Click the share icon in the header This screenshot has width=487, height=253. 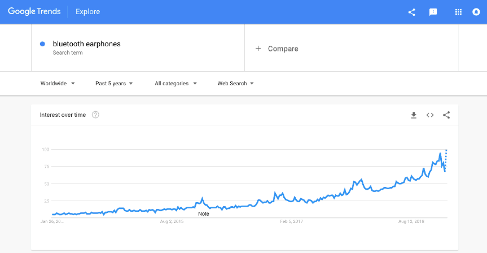[411, 12]
